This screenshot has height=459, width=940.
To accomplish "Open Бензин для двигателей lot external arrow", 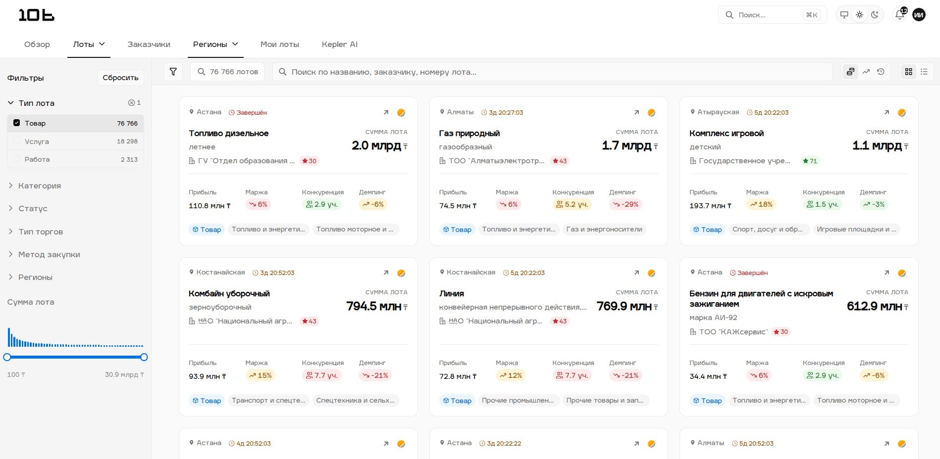I will pyautogui.click(x=887, y=273).
